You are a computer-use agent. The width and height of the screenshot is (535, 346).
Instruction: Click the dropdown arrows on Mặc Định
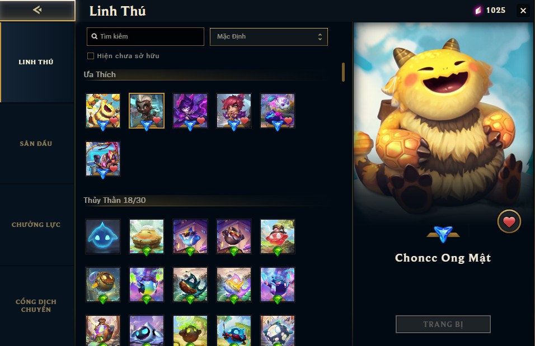320,37
